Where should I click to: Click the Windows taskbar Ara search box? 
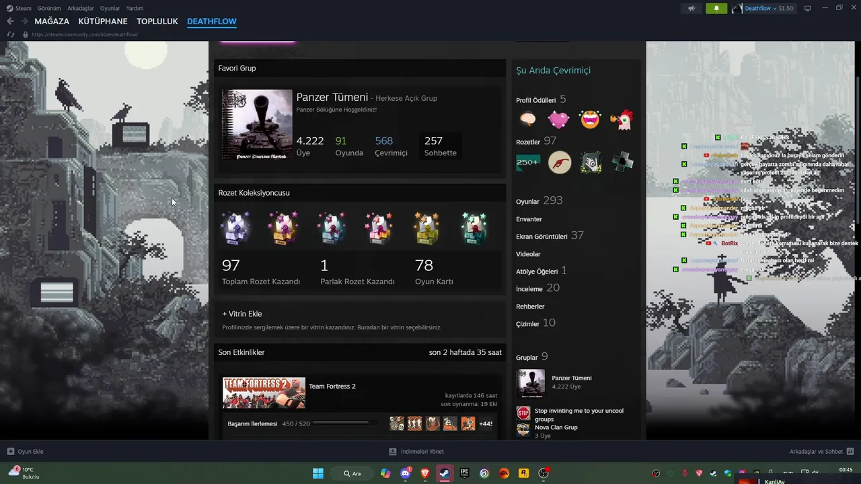click(x=352, y=473)
